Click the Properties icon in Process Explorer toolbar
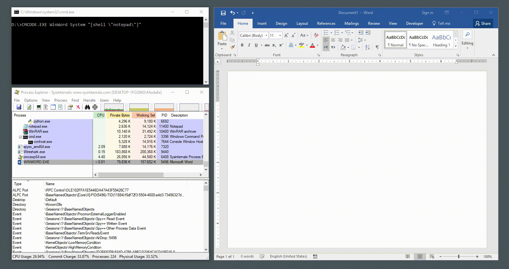This screenshot has height=269, width=509. 70,107
